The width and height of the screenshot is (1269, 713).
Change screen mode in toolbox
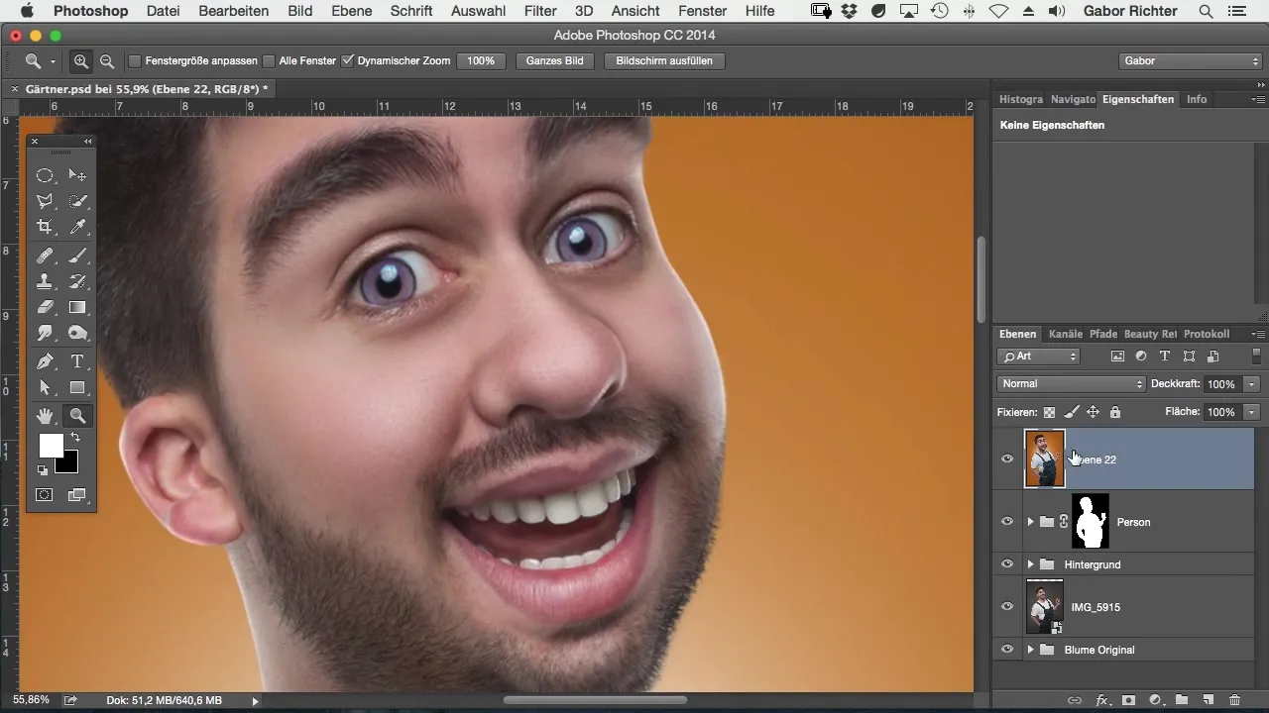77,494
